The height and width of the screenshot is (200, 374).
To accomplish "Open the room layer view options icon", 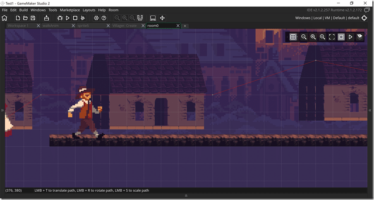I will tap(360, 37).
